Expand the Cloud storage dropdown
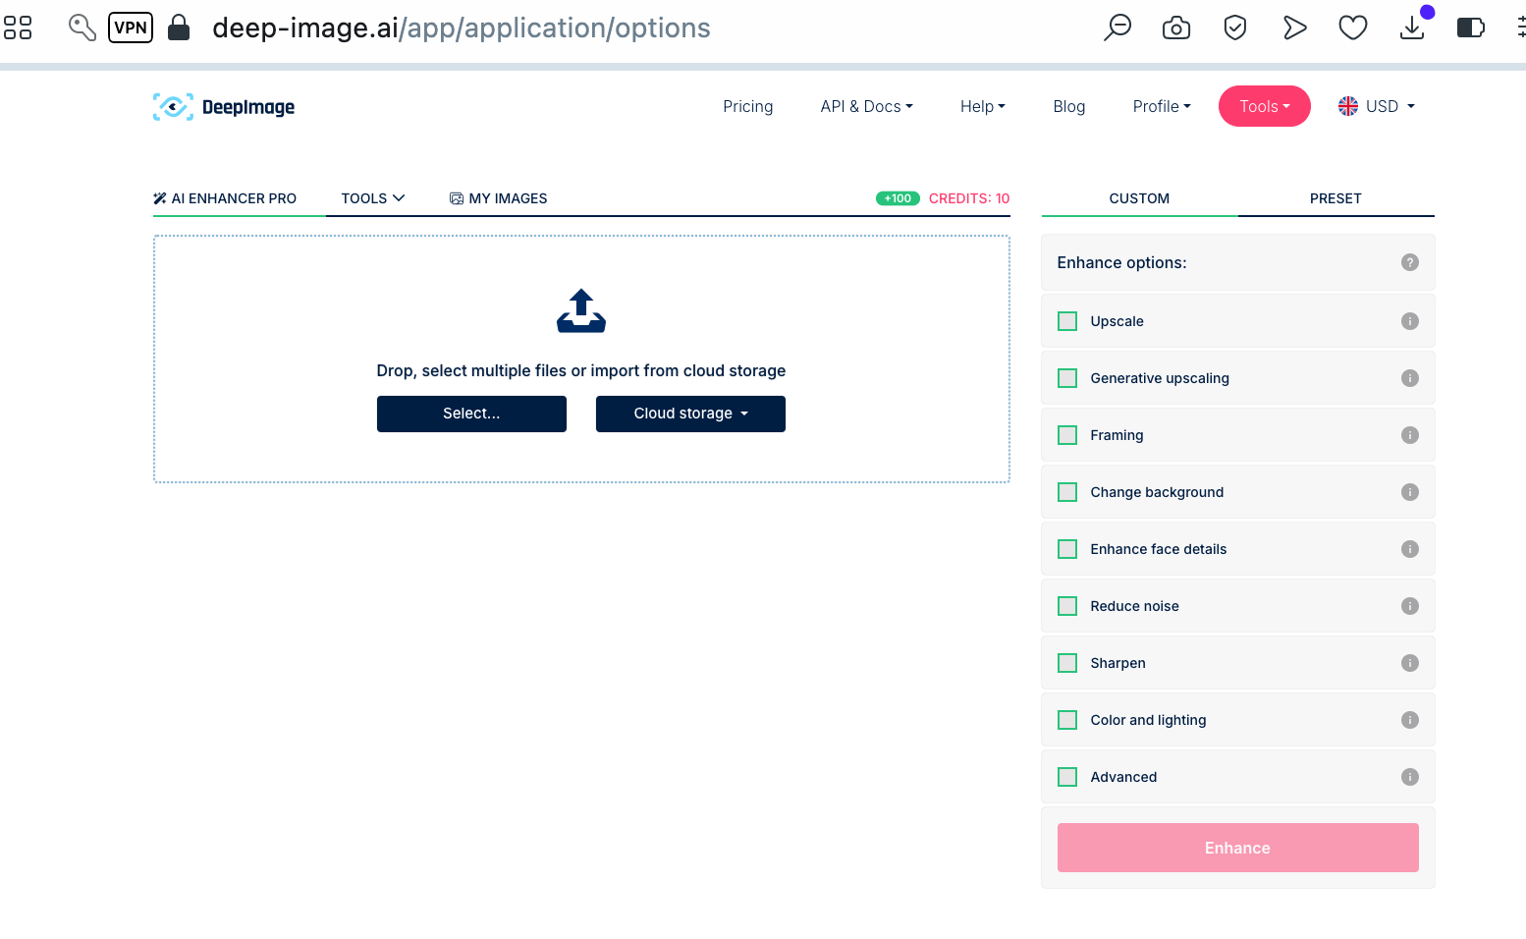The image size is (1526, 939). point(690,414)
